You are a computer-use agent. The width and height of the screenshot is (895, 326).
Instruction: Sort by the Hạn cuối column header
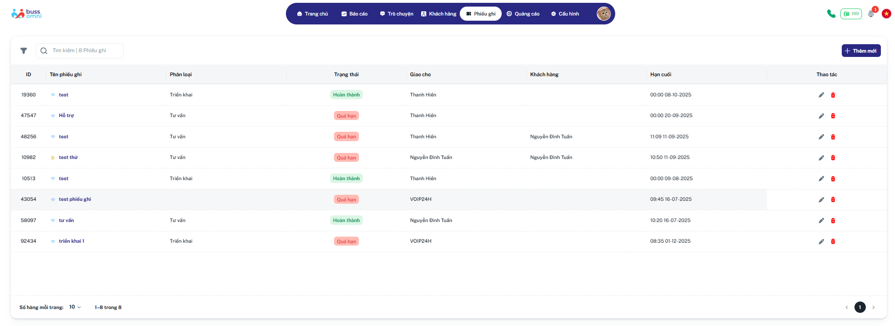(x=660, y=74)
